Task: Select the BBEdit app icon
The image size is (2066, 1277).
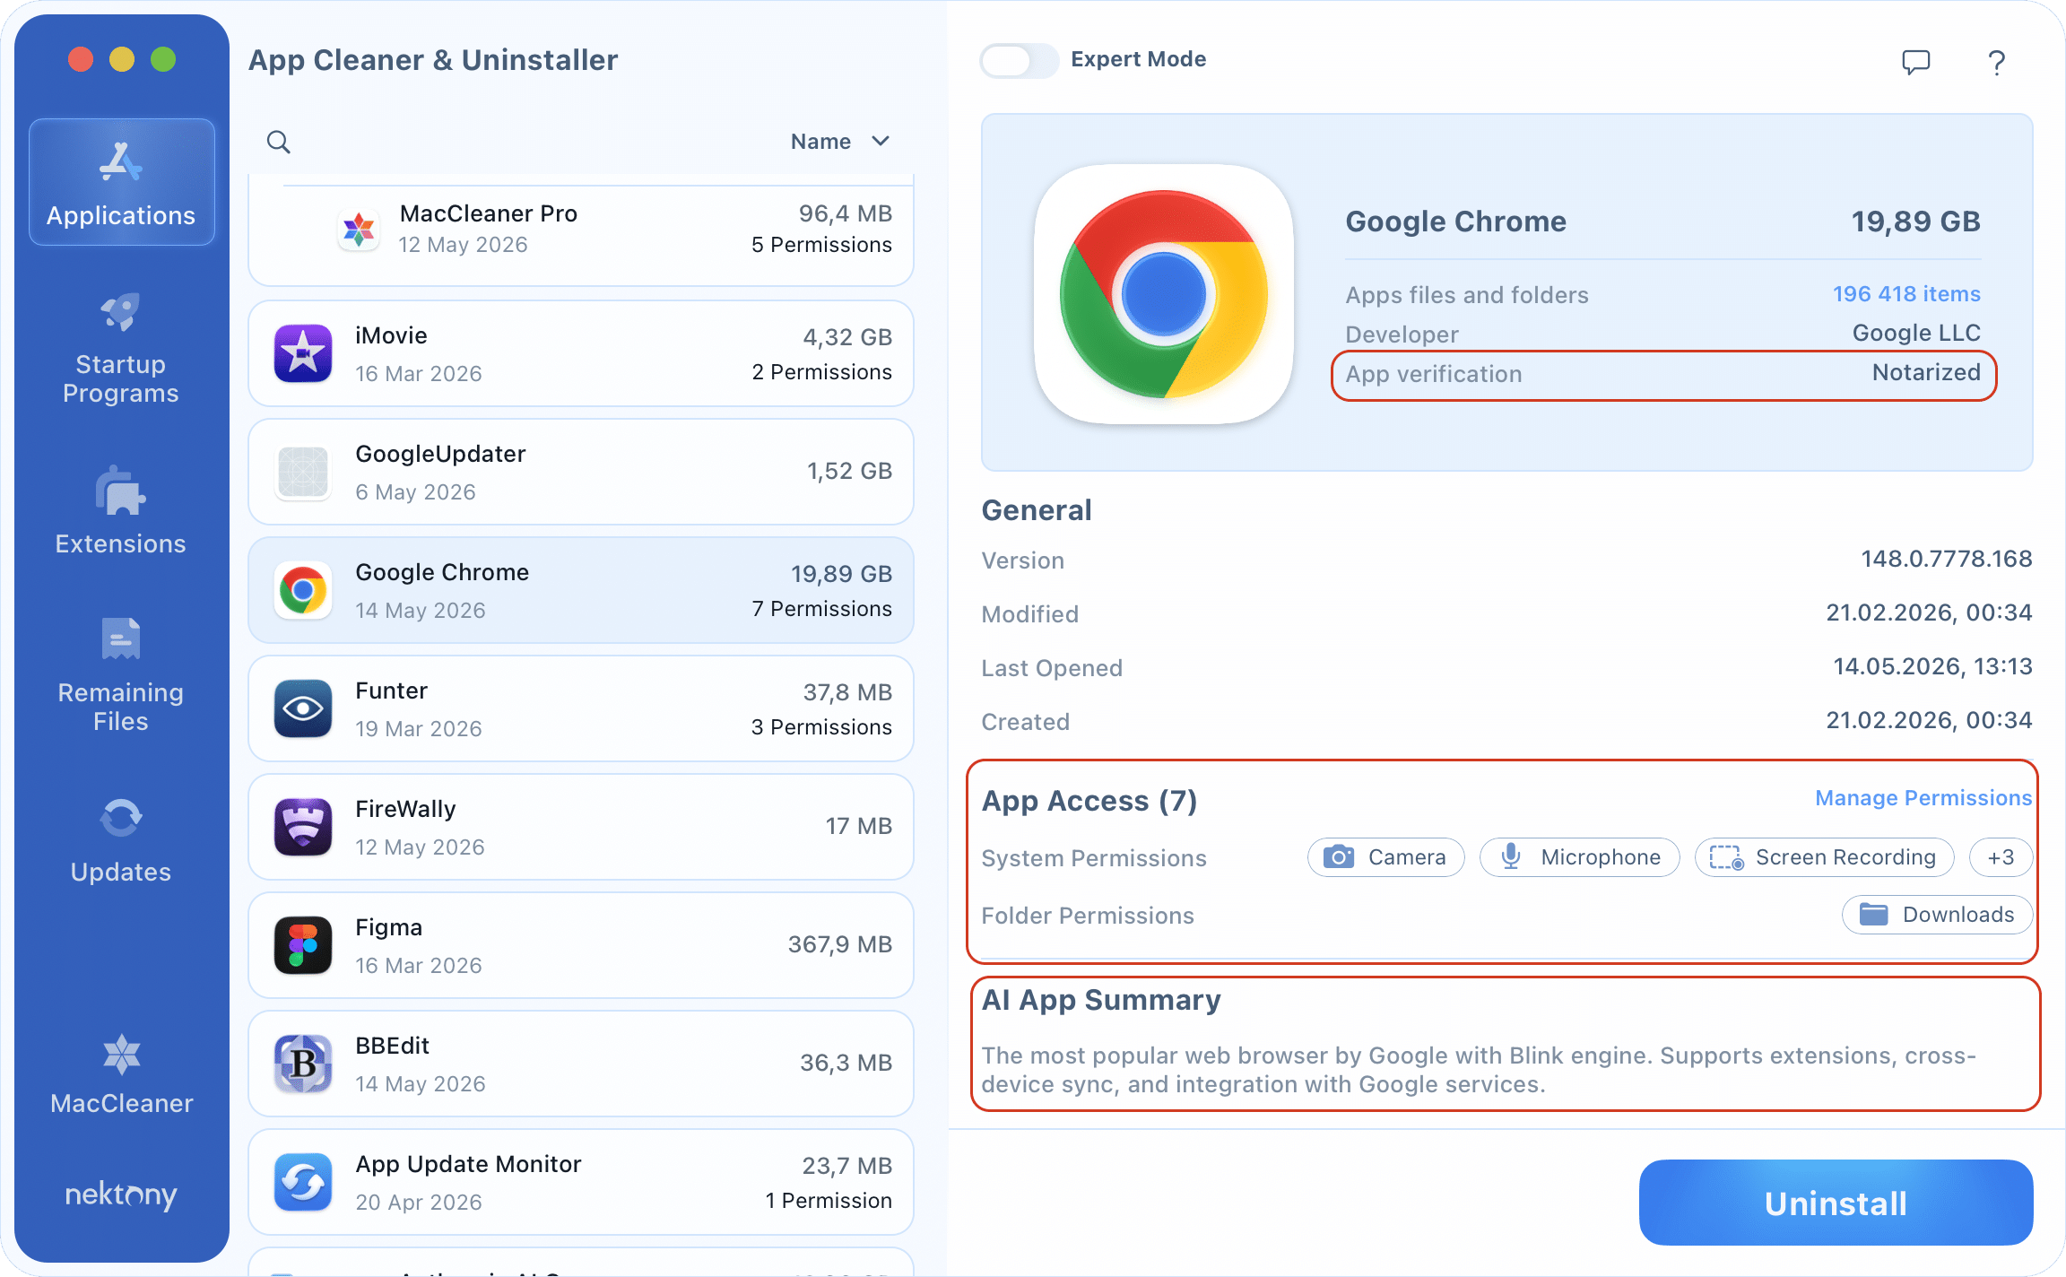Action: 303,1064
